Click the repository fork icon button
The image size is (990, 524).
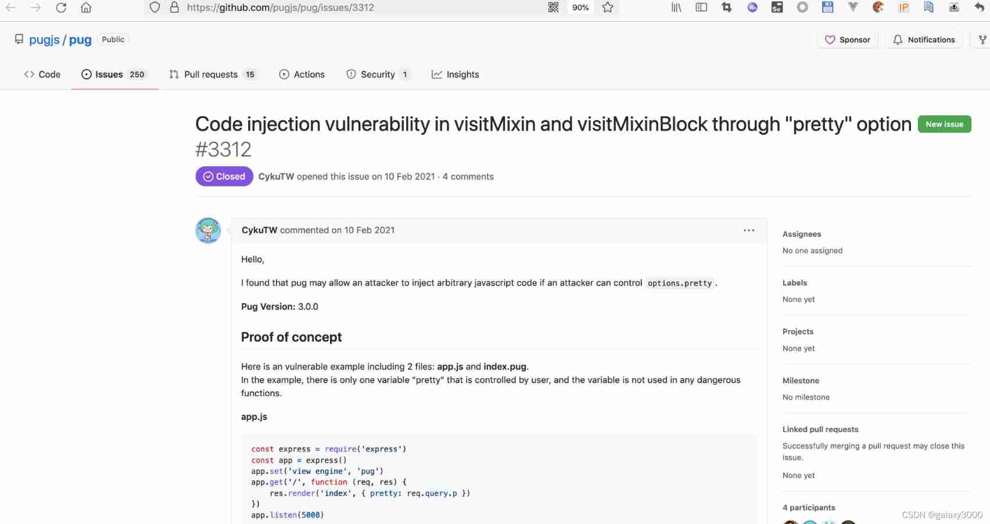[982, 40]
